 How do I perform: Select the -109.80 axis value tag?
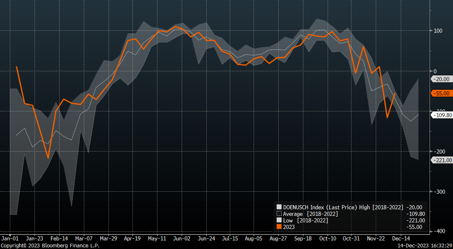click(442, 115)
